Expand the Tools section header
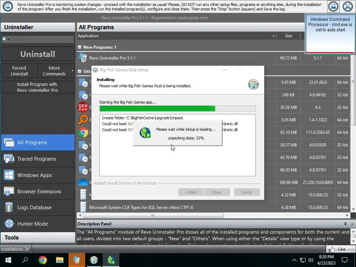The width and height of the screenshot is (356, 267). [38, 237]
